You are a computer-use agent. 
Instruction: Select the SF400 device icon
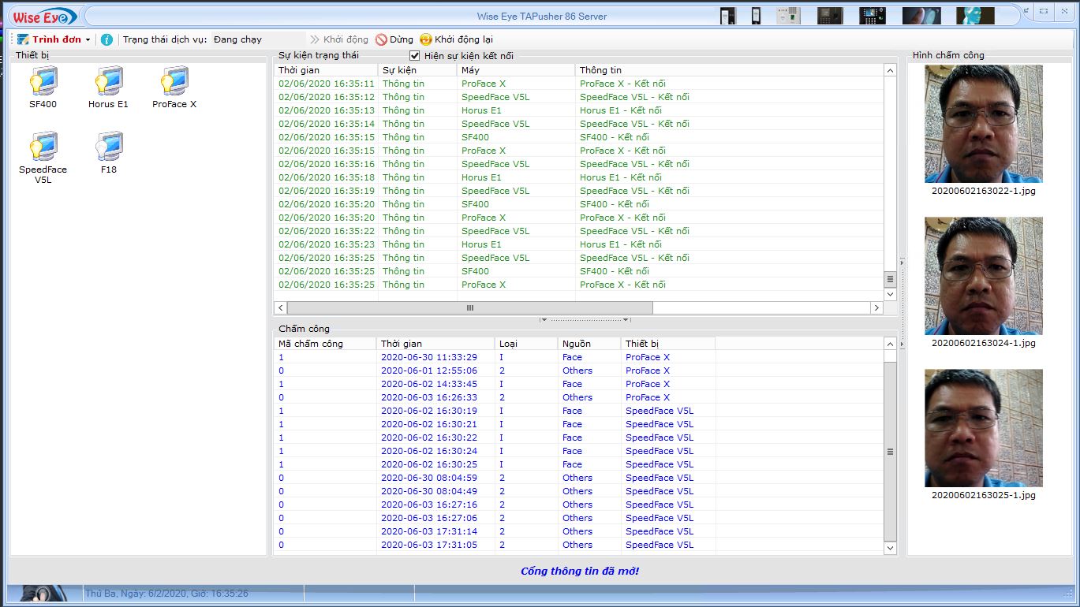tap(43, 82)
